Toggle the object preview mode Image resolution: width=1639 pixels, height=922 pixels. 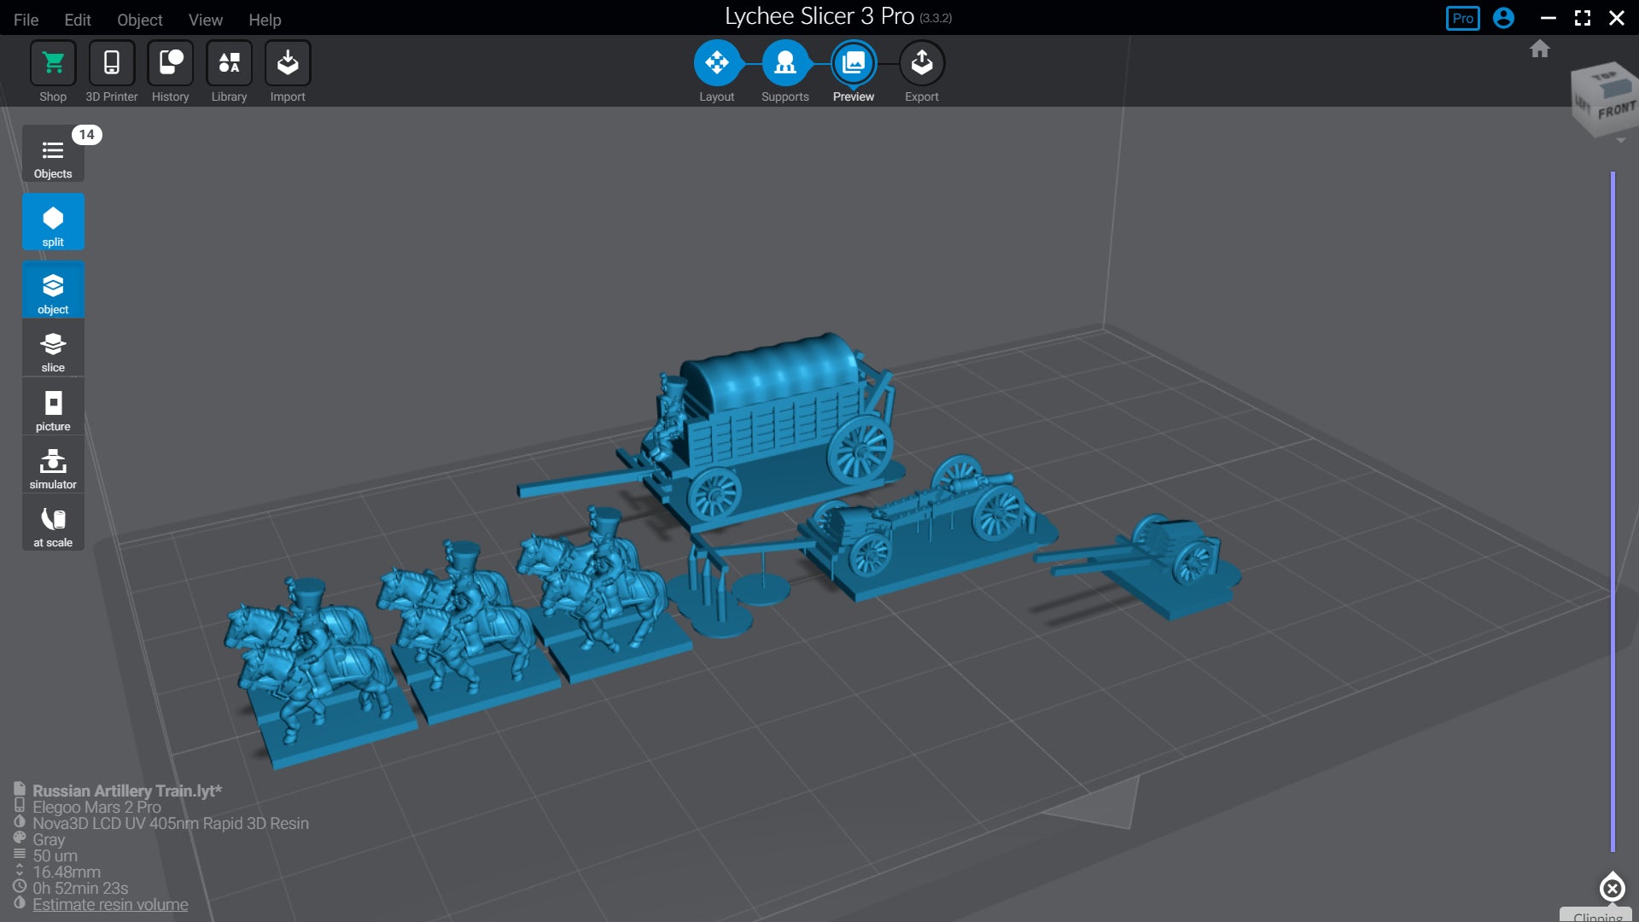[53, 290]
